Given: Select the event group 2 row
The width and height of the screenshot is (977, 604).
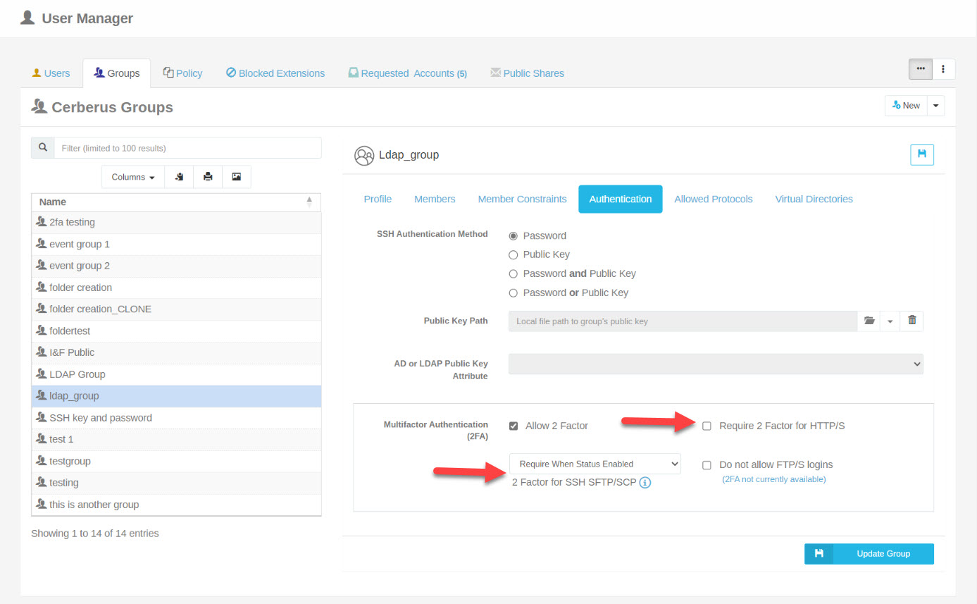Looking at the screenshot, I should pos(176,266).
